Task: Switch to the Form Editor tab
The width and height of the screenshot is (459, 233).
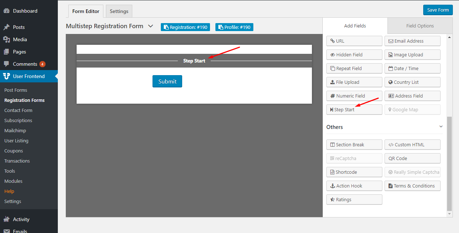Action: (86, 11)
